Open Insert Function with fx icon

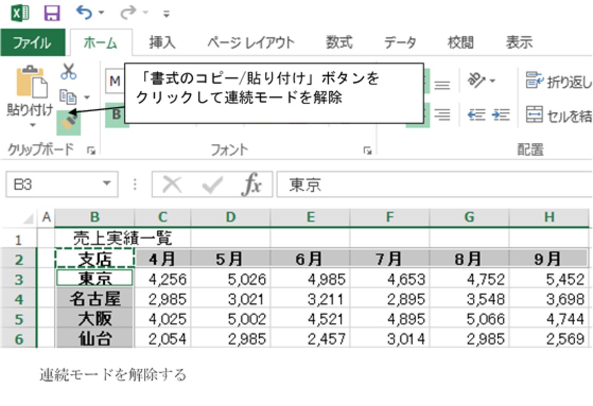pos(251,185)
